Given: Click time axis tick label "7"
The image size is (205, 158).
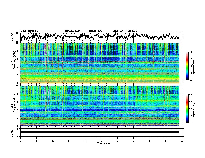Looking at the screenshot, I should point(134,141).
